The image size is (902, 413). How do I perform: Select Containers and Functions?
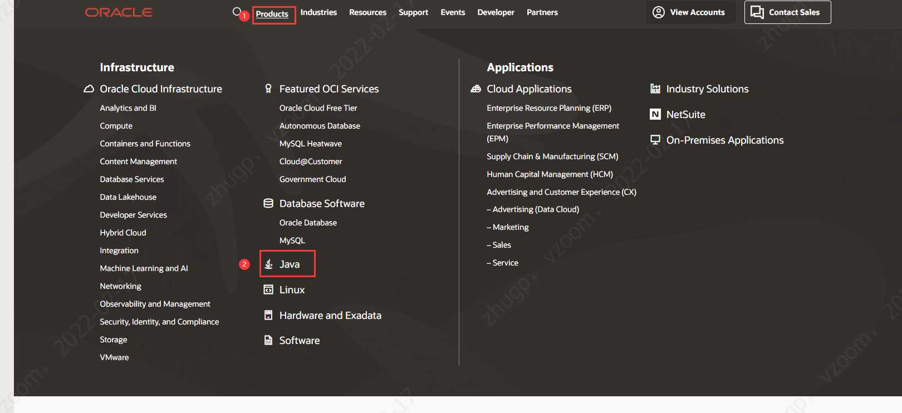[x=145, y=144]
